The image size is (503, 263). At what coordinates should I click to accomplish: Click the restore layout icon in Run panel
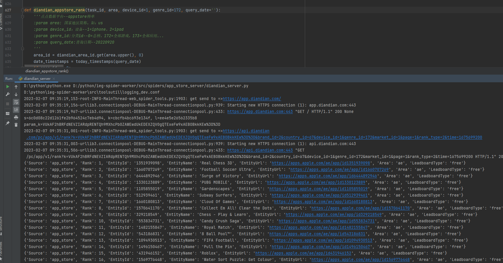(8, 114)
